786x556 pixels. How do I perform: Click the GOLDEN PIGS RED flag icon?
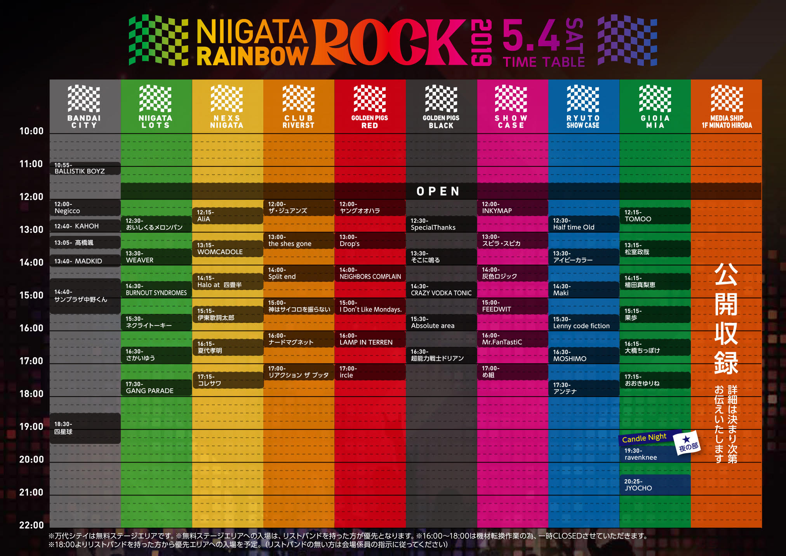(x=370, y=99)
